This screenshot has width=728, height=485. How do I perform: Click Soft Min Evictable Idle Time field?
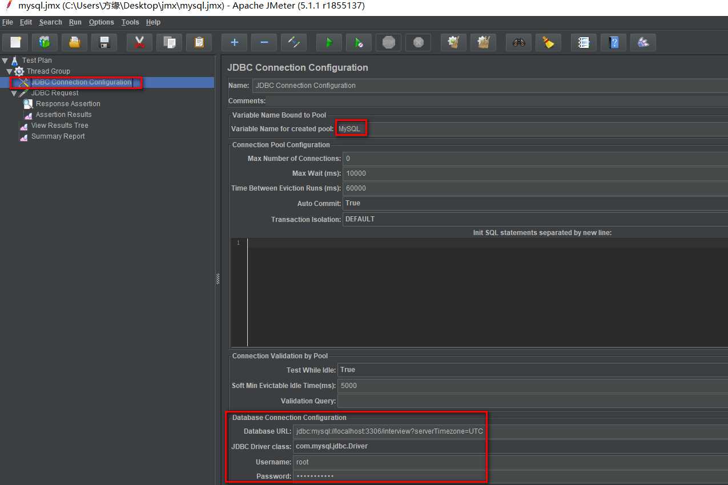point(533,386)
